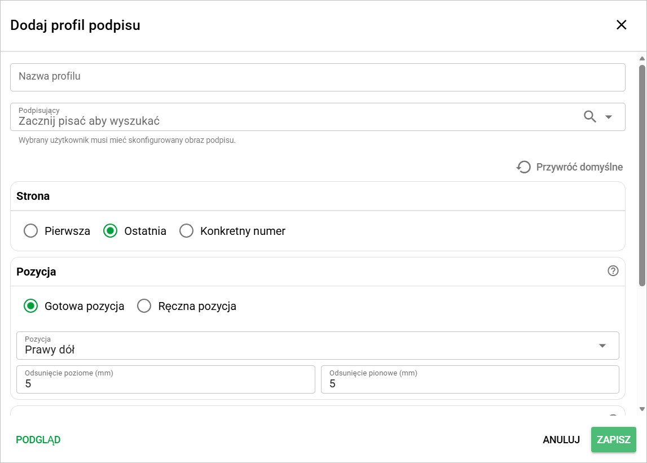
Task: Close the Dodaj profil podpisu dialog
Action: click(621, 25)
